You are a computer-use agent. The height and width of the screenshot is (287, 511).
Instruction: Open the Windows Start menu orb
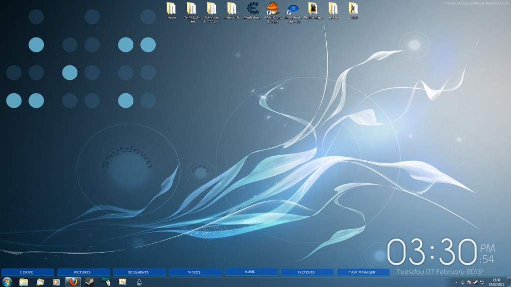7,282
